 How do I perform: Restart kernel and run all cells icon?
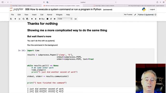point(55,19)
